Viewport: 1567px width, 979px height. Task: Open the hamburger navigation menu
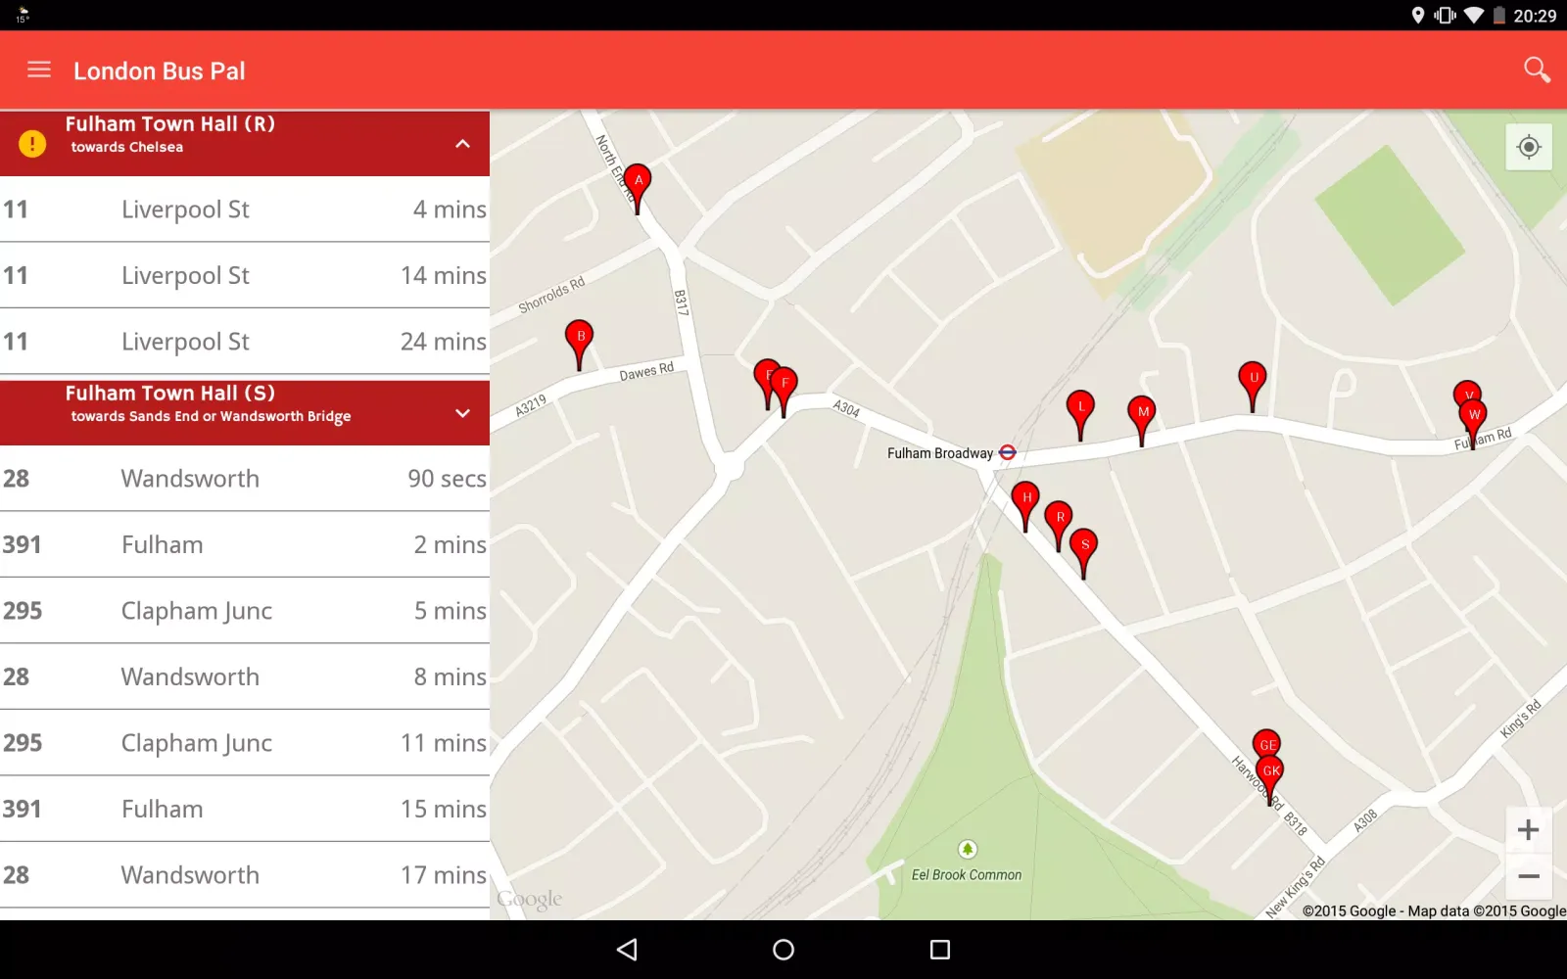39,70
